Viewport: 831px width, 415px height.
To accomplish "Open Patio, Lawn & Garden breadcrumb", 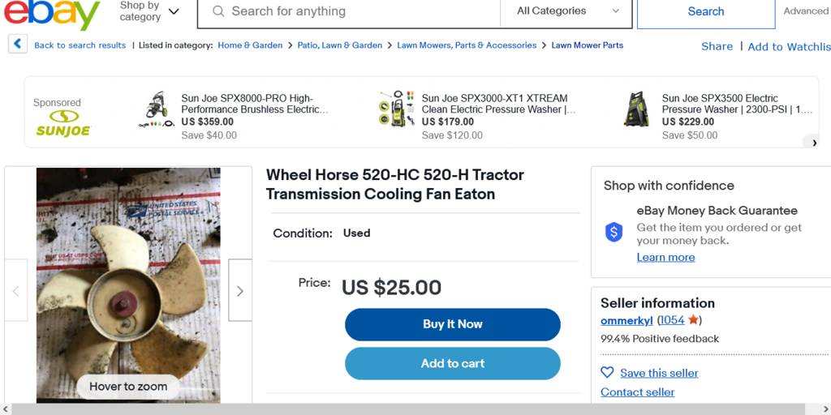I will coord(340,45).
